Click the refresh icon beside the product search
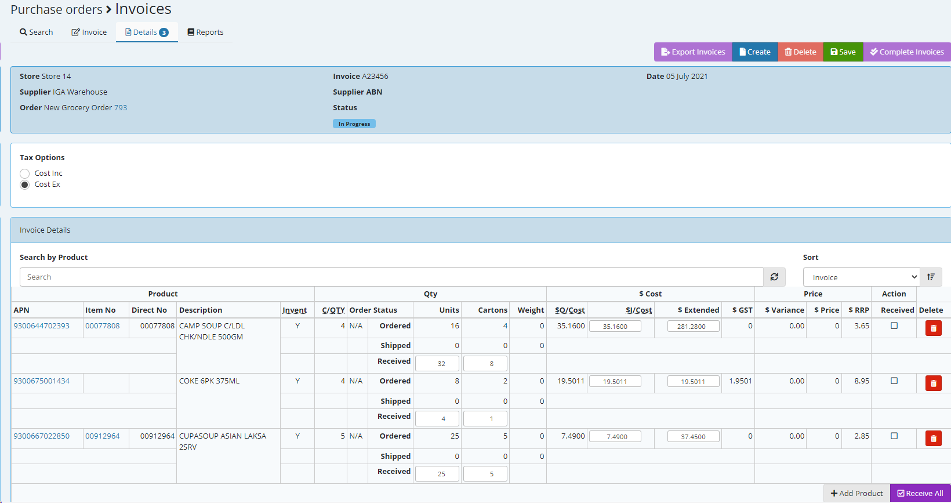 [774, 277]
